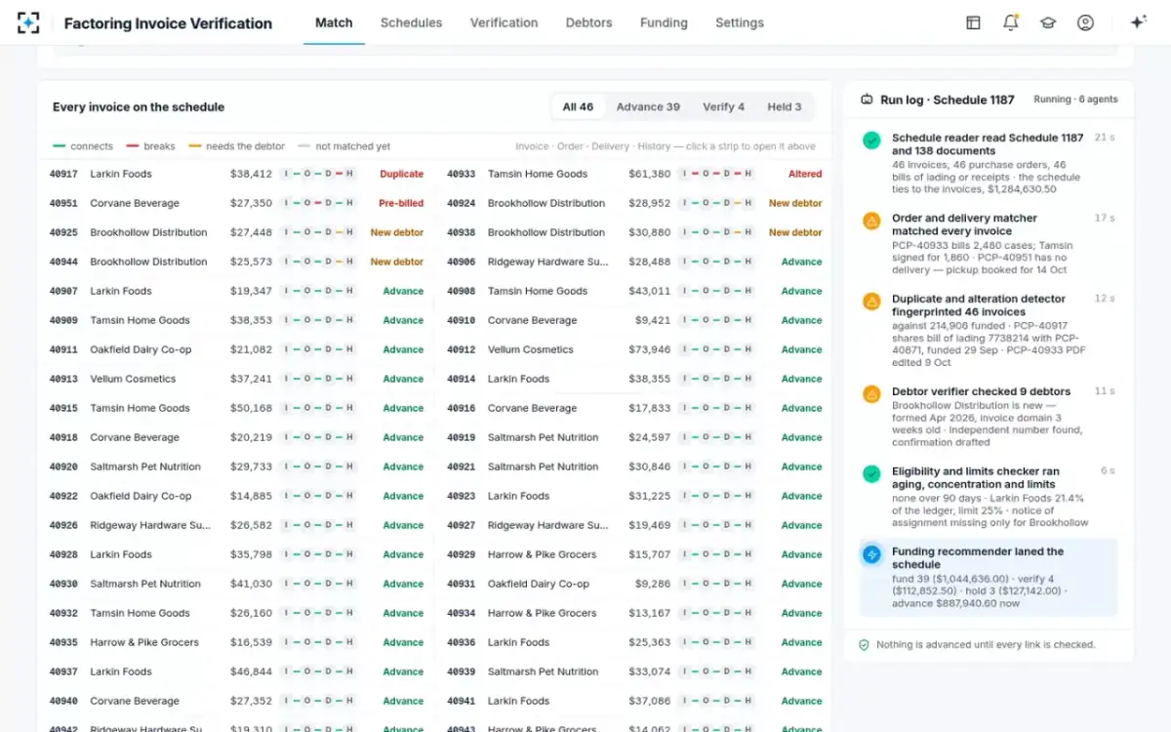This screenshot has height=732, width=1171.
Task: Open the user profile icon
Action: click(x=1085, y=22)
